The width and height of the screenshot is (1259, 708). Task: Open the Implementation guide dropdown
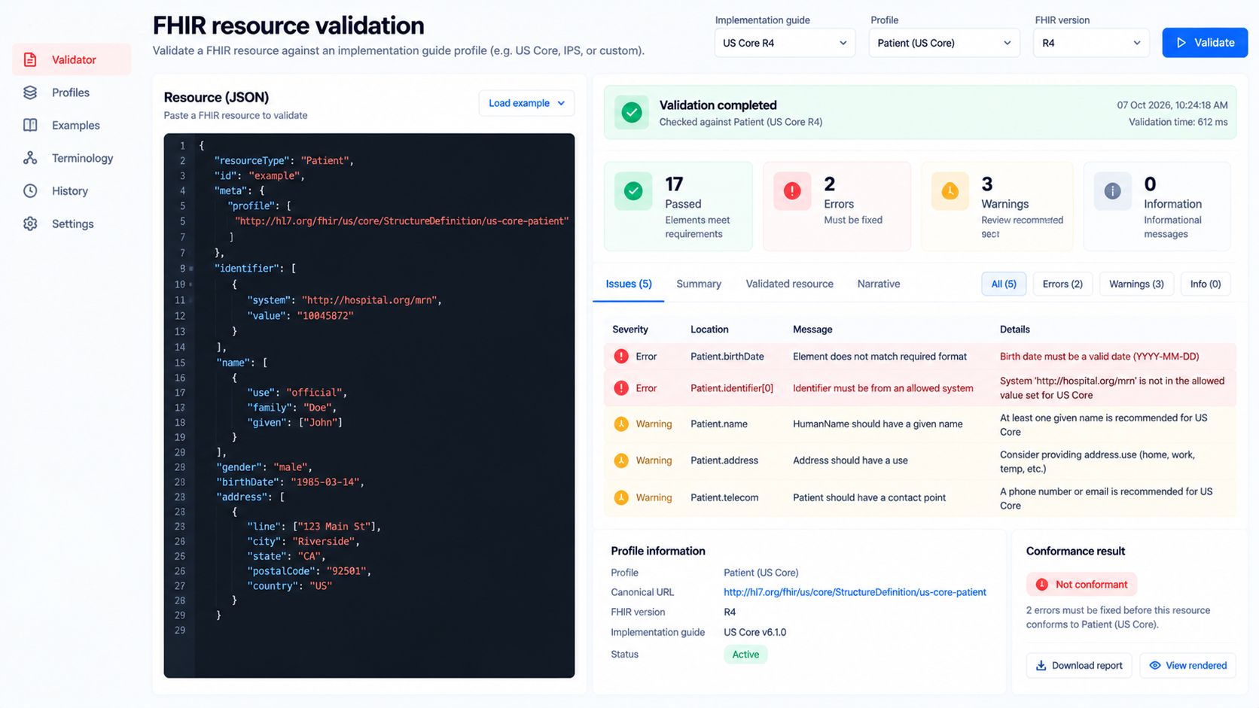pyautogui.click(x=785, y=43)
